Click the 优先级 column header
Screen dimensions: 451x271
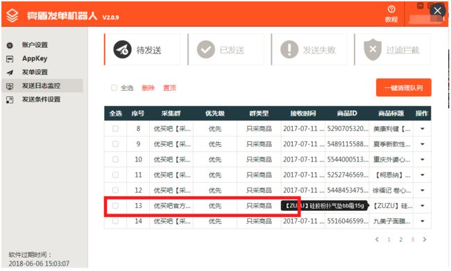point(215,114)
